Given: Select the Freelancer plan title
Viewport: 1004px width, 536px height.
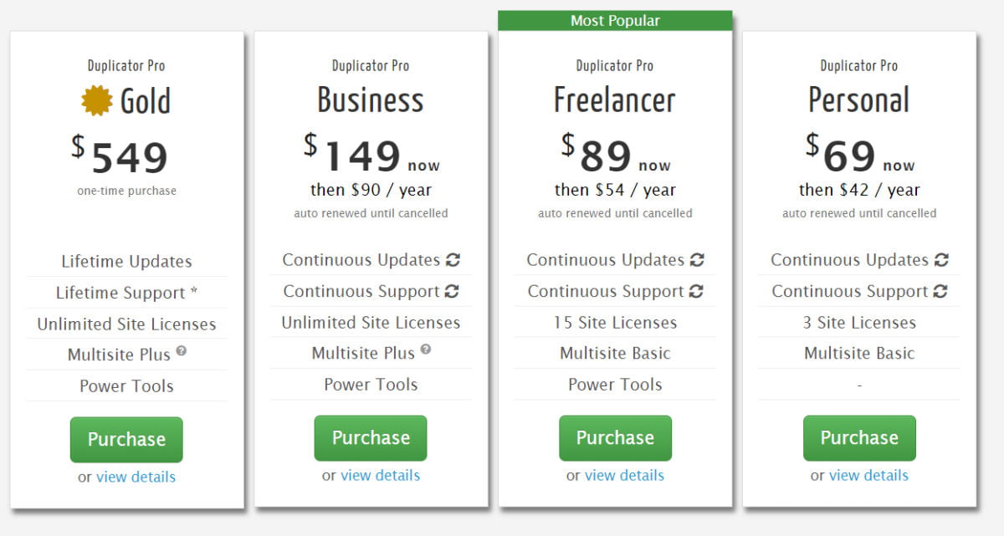Looking at the screenshot, I should pyautogui.click(x=615, y=99).
